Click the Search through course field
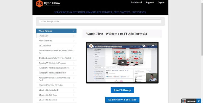This screenshot has height=103, width=203. tap(100, 22)
